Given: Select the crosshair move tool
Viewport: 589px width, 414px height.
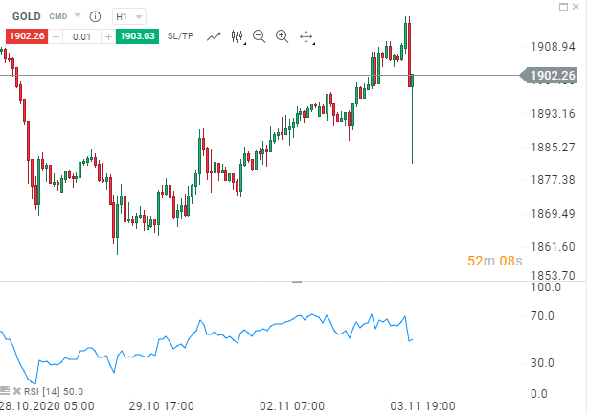Looking at the screenshot, I should click(306, 36).
